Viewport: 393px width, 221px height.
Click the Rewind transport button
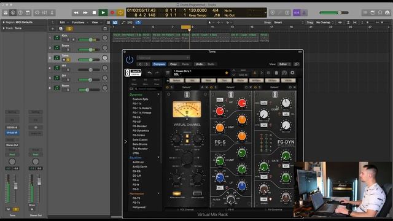76,12
